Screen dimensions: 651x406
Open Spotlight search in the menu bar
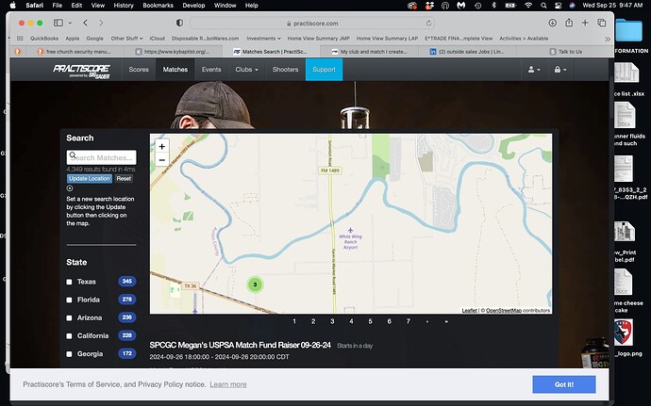click(543, 6)
